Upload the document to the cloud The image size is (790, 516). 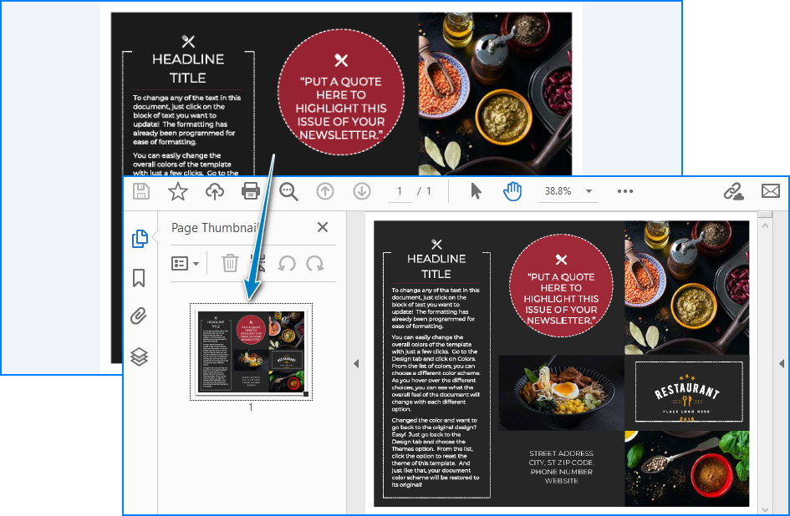click(x=214, y=191)
